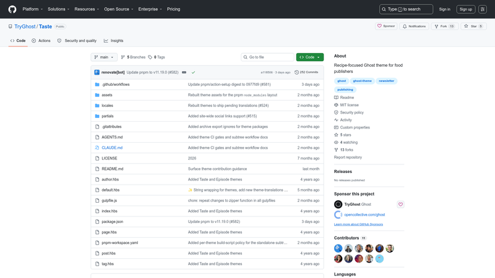The height and width of the screenshot is (278, 495).
Task: Click the Sign up button
Action: (x=466, y=9)
